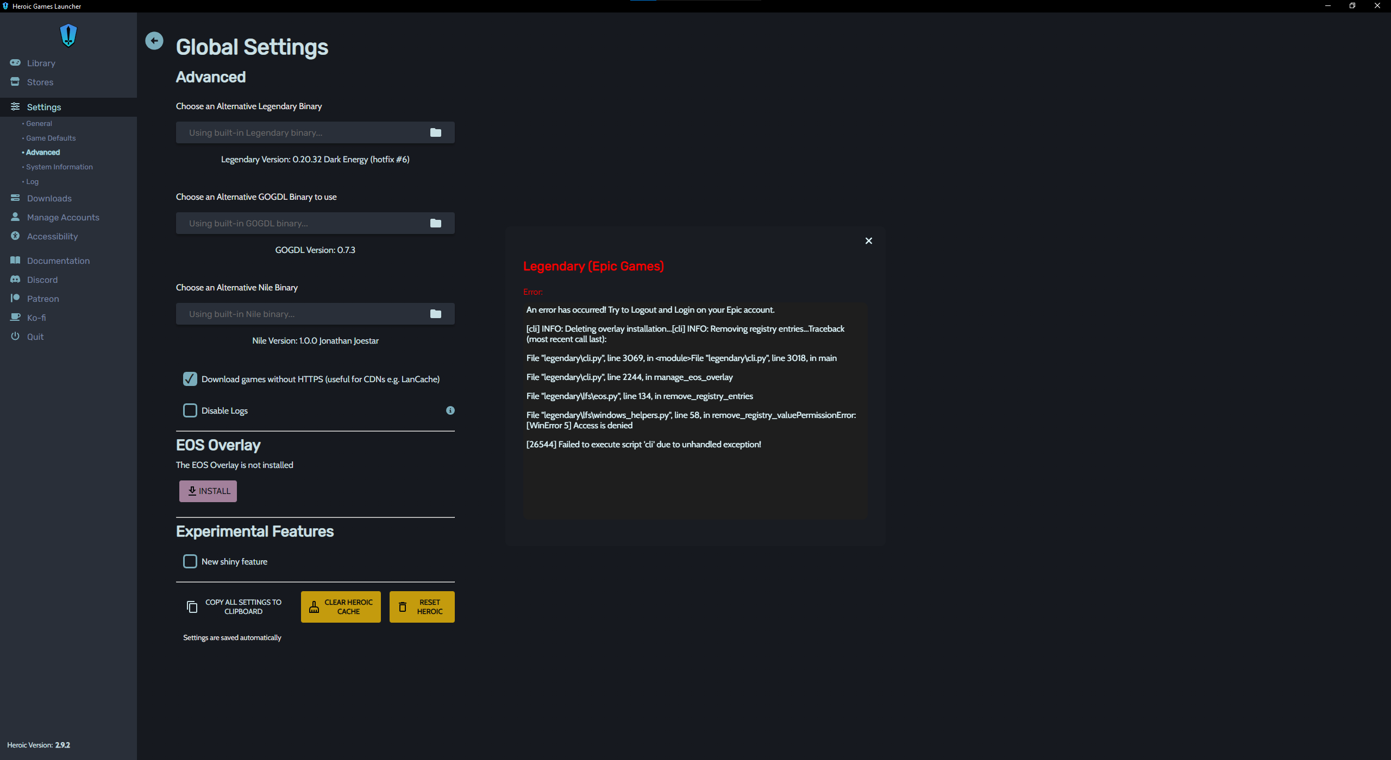Open the Patreon page
Image resolution: width=1391 pixels, height=760 pixels.
pyautogui.click(x=43, y=299)
